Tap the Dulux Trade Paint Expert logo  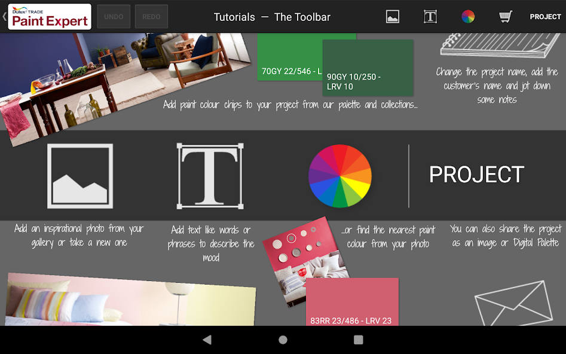50,17
